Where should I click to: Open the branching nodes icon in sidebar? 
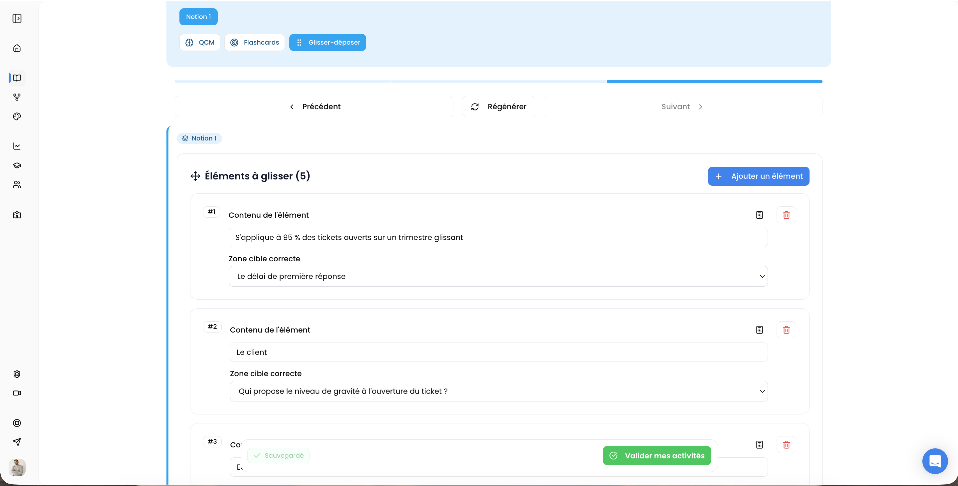tap(17, 97)
